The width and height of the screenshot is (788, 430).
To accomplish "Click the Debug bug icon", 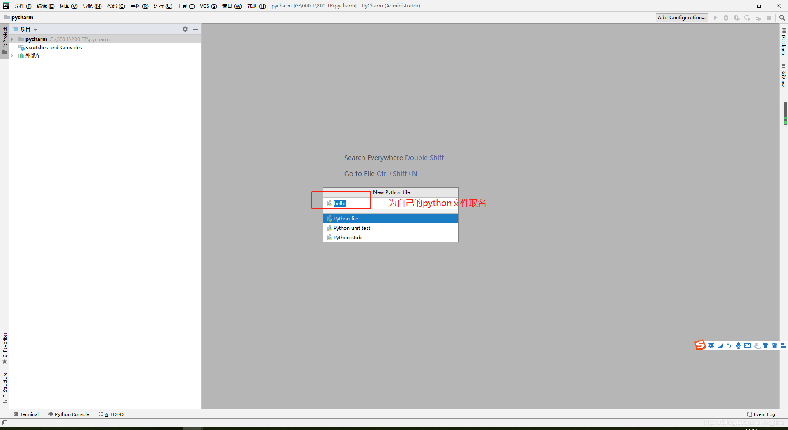I will [726, 18].
